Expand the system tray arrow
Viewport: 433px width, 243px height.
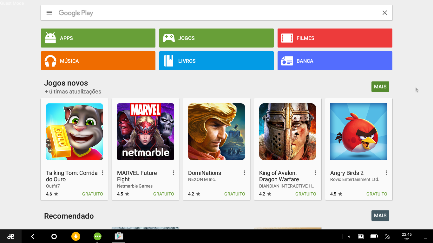(349, 237)
